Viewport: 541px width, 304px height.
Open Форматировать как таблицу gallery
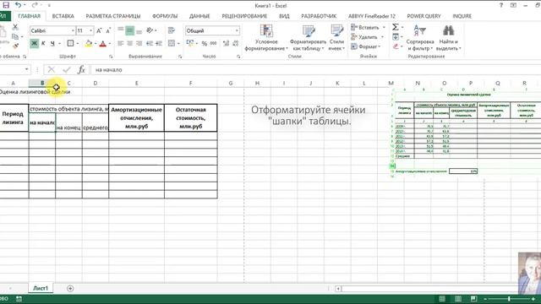click(x=308, y=38)
